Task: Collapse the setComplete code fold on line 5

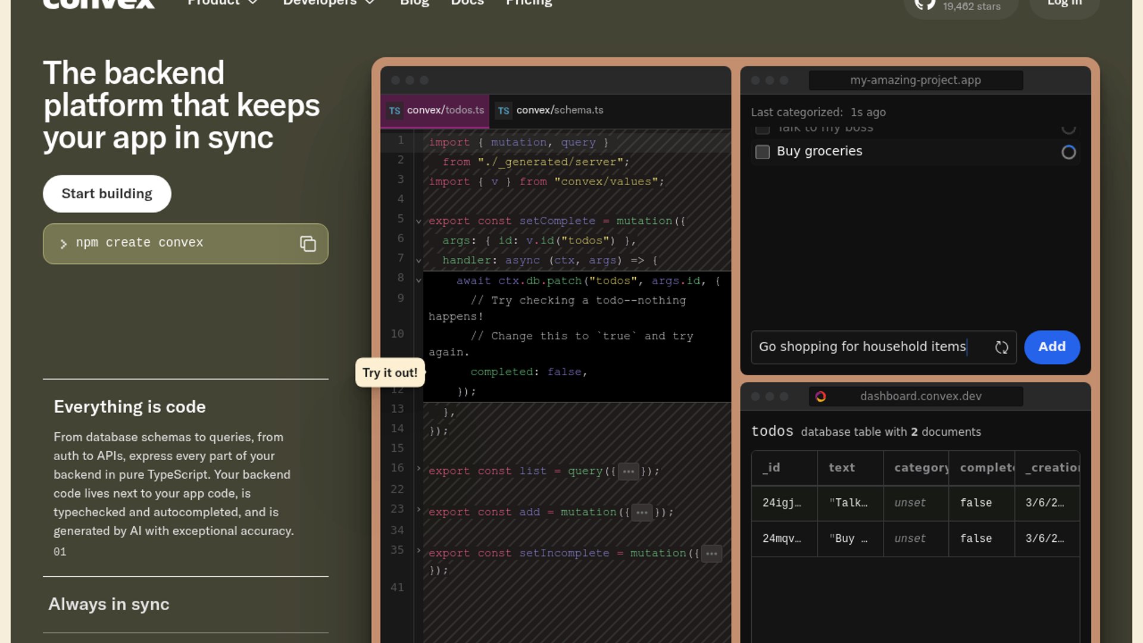Action: coord(419,221)
